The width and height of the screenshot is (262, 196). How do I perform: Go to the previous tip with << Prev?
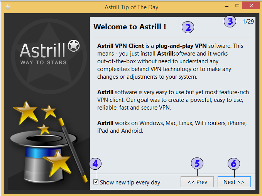point(197,182)
